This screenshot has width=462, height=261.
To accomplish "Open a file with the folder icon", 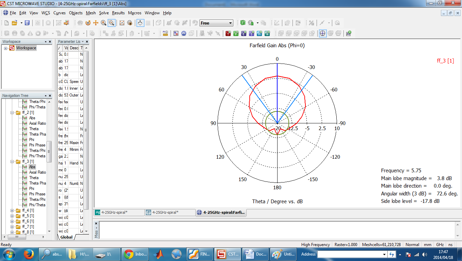I will 15,23.
